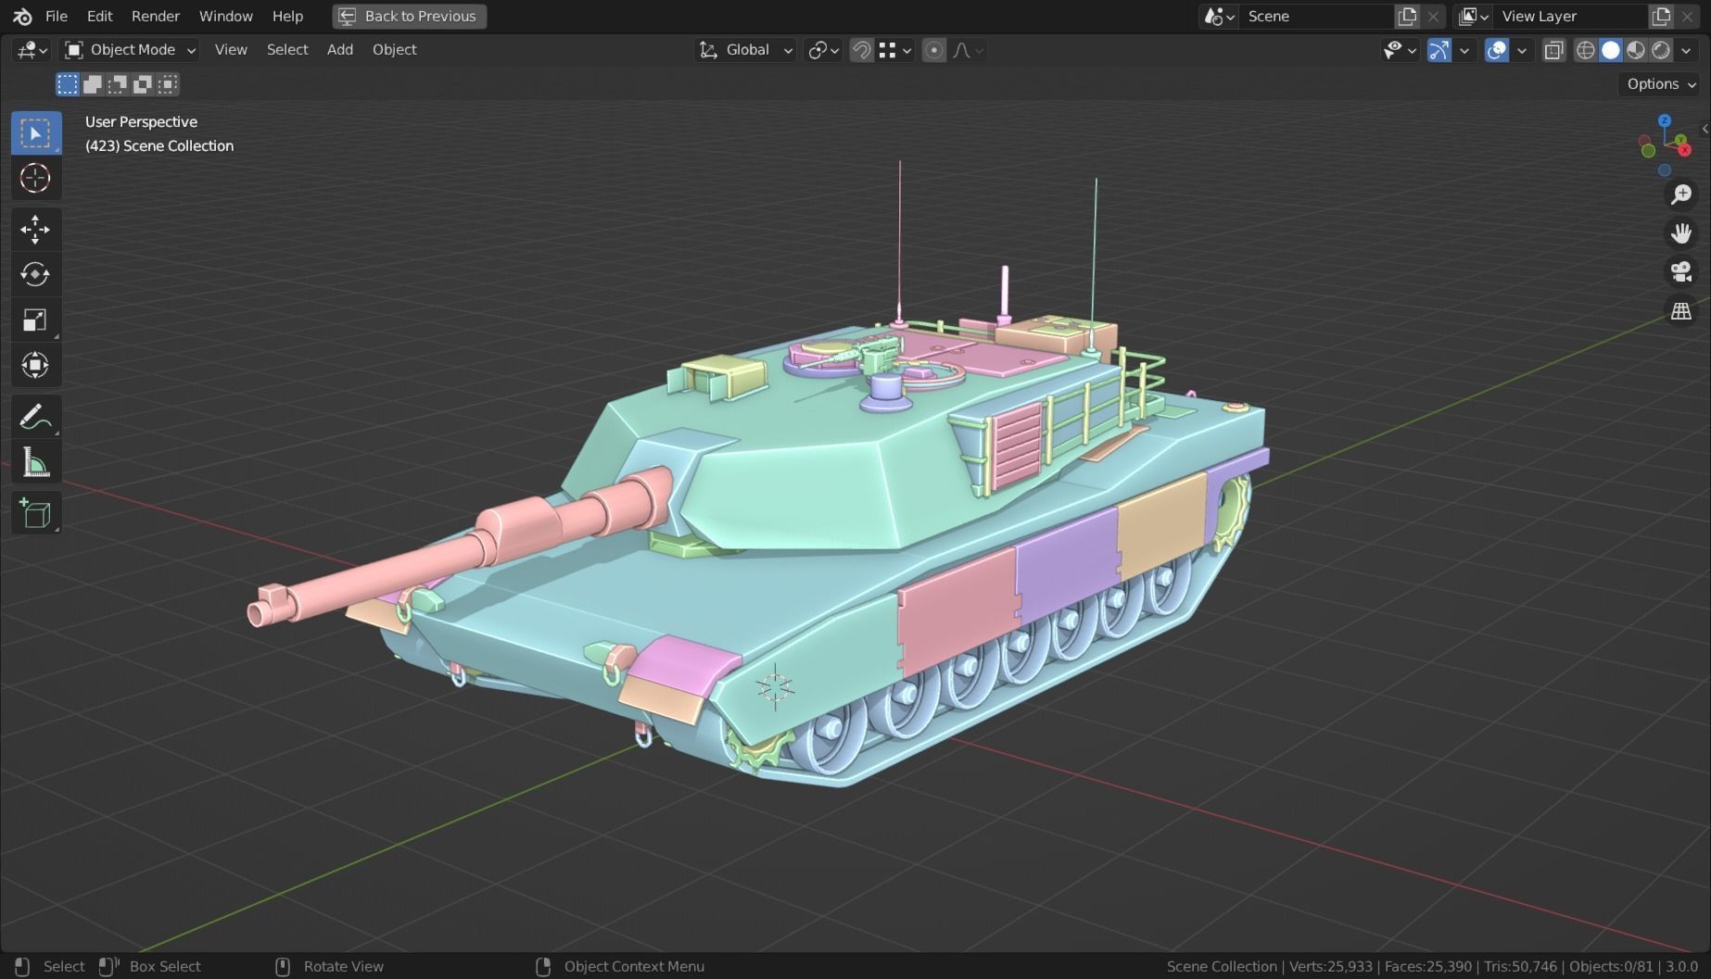Image resolution: width=1711 pixels, height=979 pixels.
Task: Toggle Proportional Editing button
Action: pos(934,50)
